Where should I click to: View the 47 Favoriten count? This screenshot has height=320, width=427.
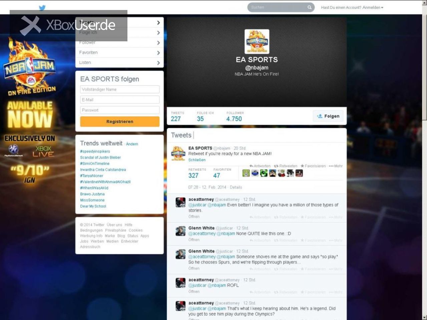tap(222, 173)
